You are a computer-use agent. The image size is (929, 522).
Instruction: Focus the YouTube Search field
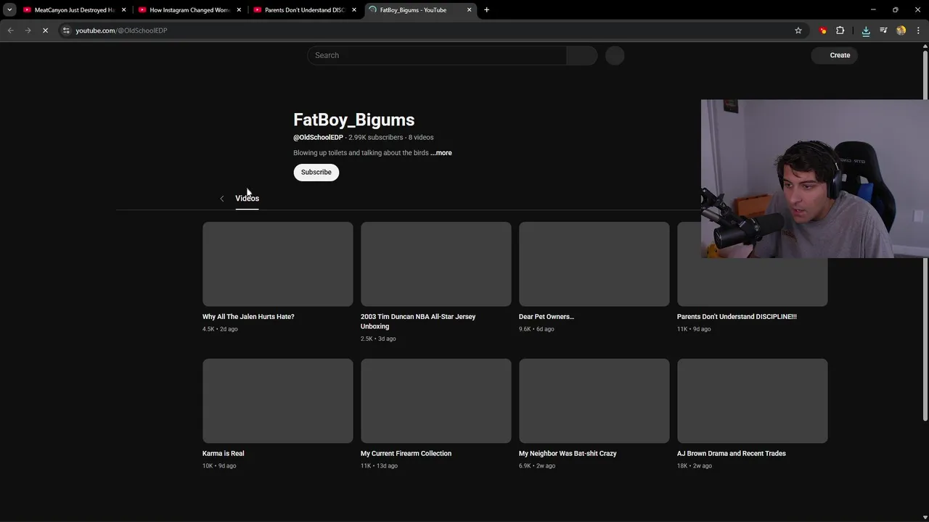click(x=437, y=55)
